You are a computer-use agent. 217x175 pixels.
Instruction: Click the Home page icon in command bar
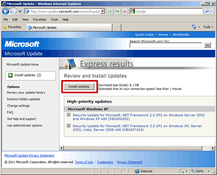pos(194,27)
